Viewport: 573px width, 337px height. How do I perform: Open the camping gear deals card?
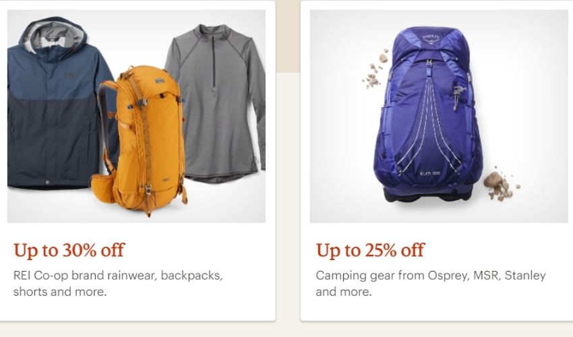tap(437, 161)
